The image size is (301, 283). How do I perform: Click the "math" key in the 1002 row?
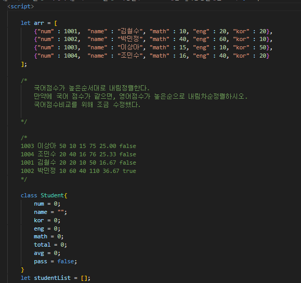click(159, 39)
